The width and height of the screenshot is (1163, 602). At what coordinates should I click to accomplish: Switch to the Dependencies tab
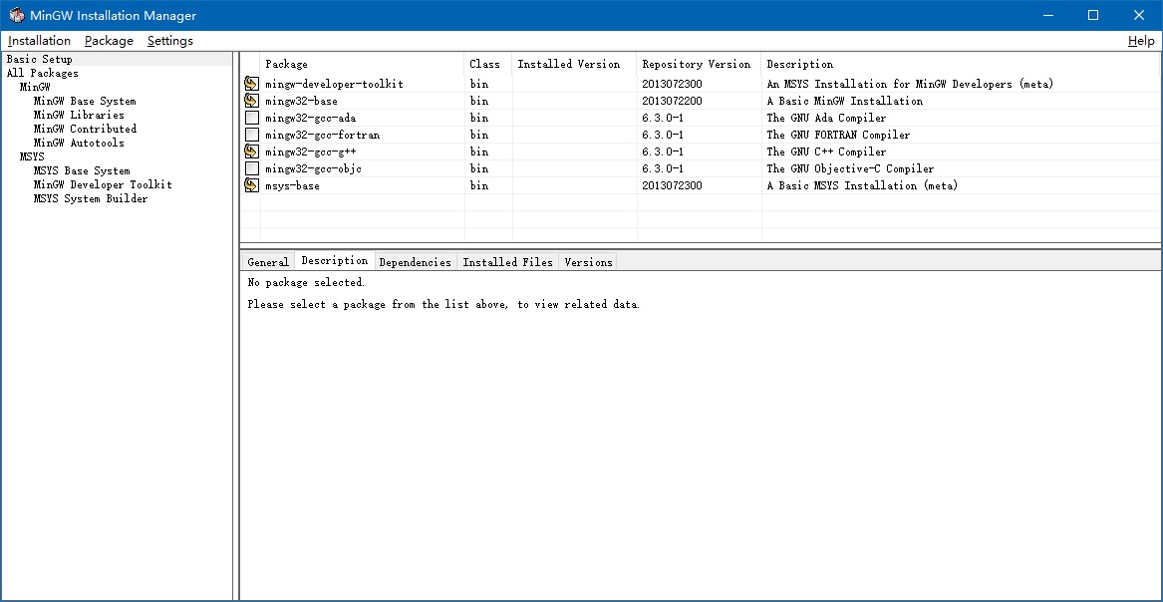click(416, 261)
